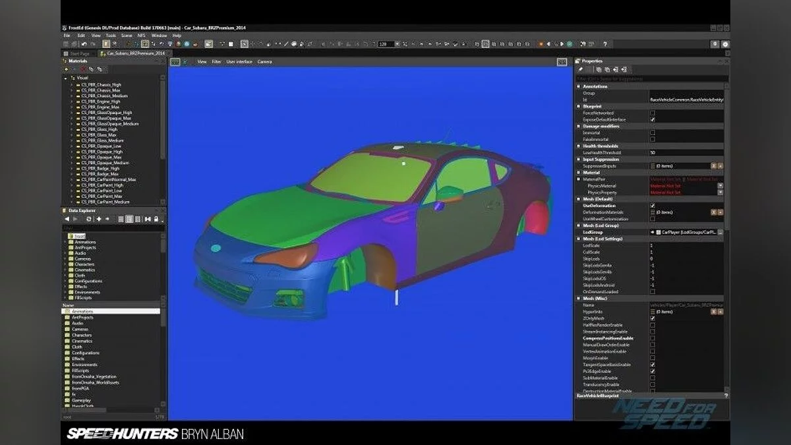Open the LodGroup dropdown
The width and height of the screenshot is (791, 445).
720,232
